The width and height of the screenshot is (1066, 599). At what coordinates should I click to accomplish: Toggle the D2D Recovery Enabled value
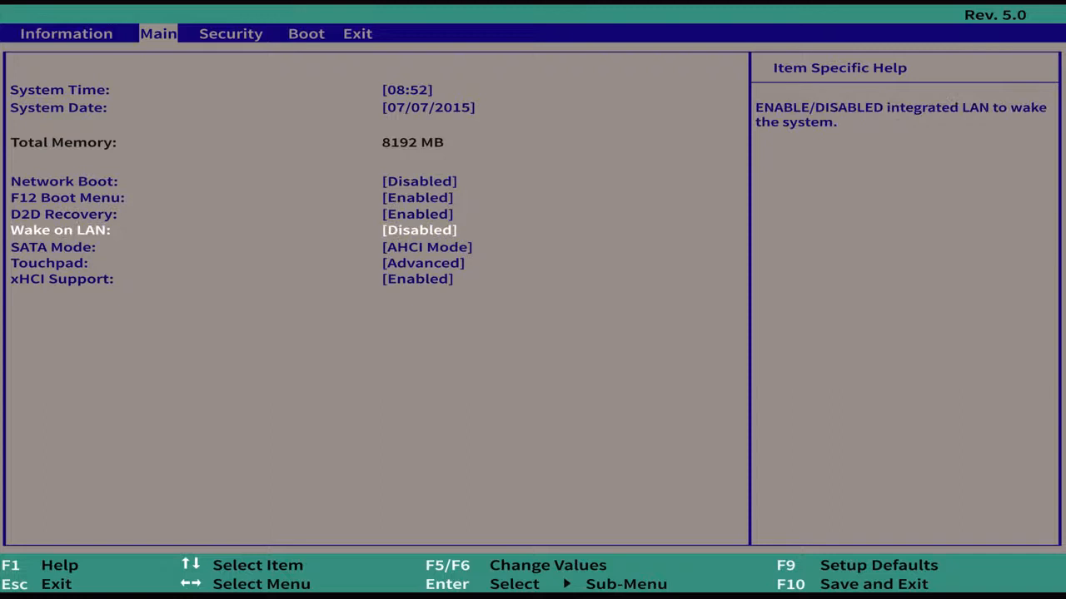417,215
